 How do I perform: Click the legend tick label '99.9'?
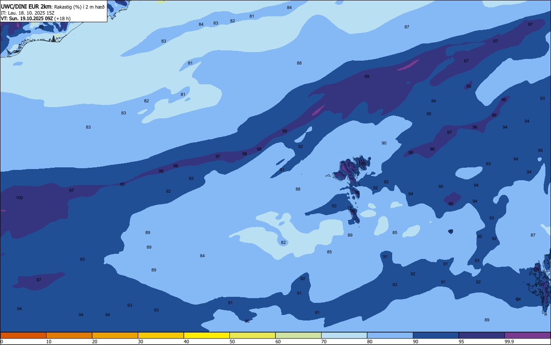click(x=509, y=342)
